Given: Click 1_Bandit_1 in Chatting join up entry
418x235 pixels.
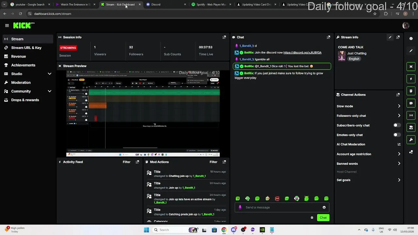Looking at the screenshot, I should (199, 176).
